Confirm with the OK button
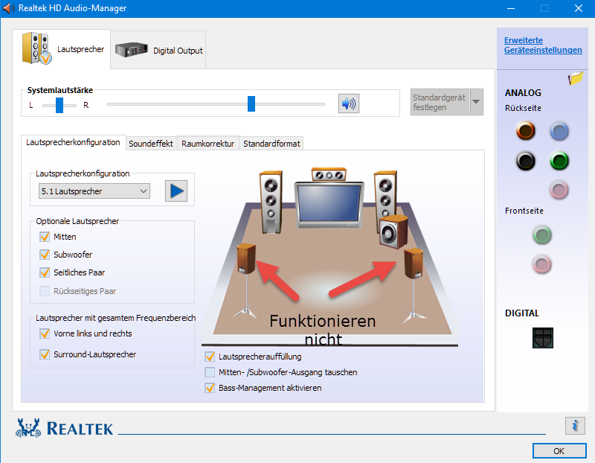This screenshot has height=463, width=595. point(559,451)
